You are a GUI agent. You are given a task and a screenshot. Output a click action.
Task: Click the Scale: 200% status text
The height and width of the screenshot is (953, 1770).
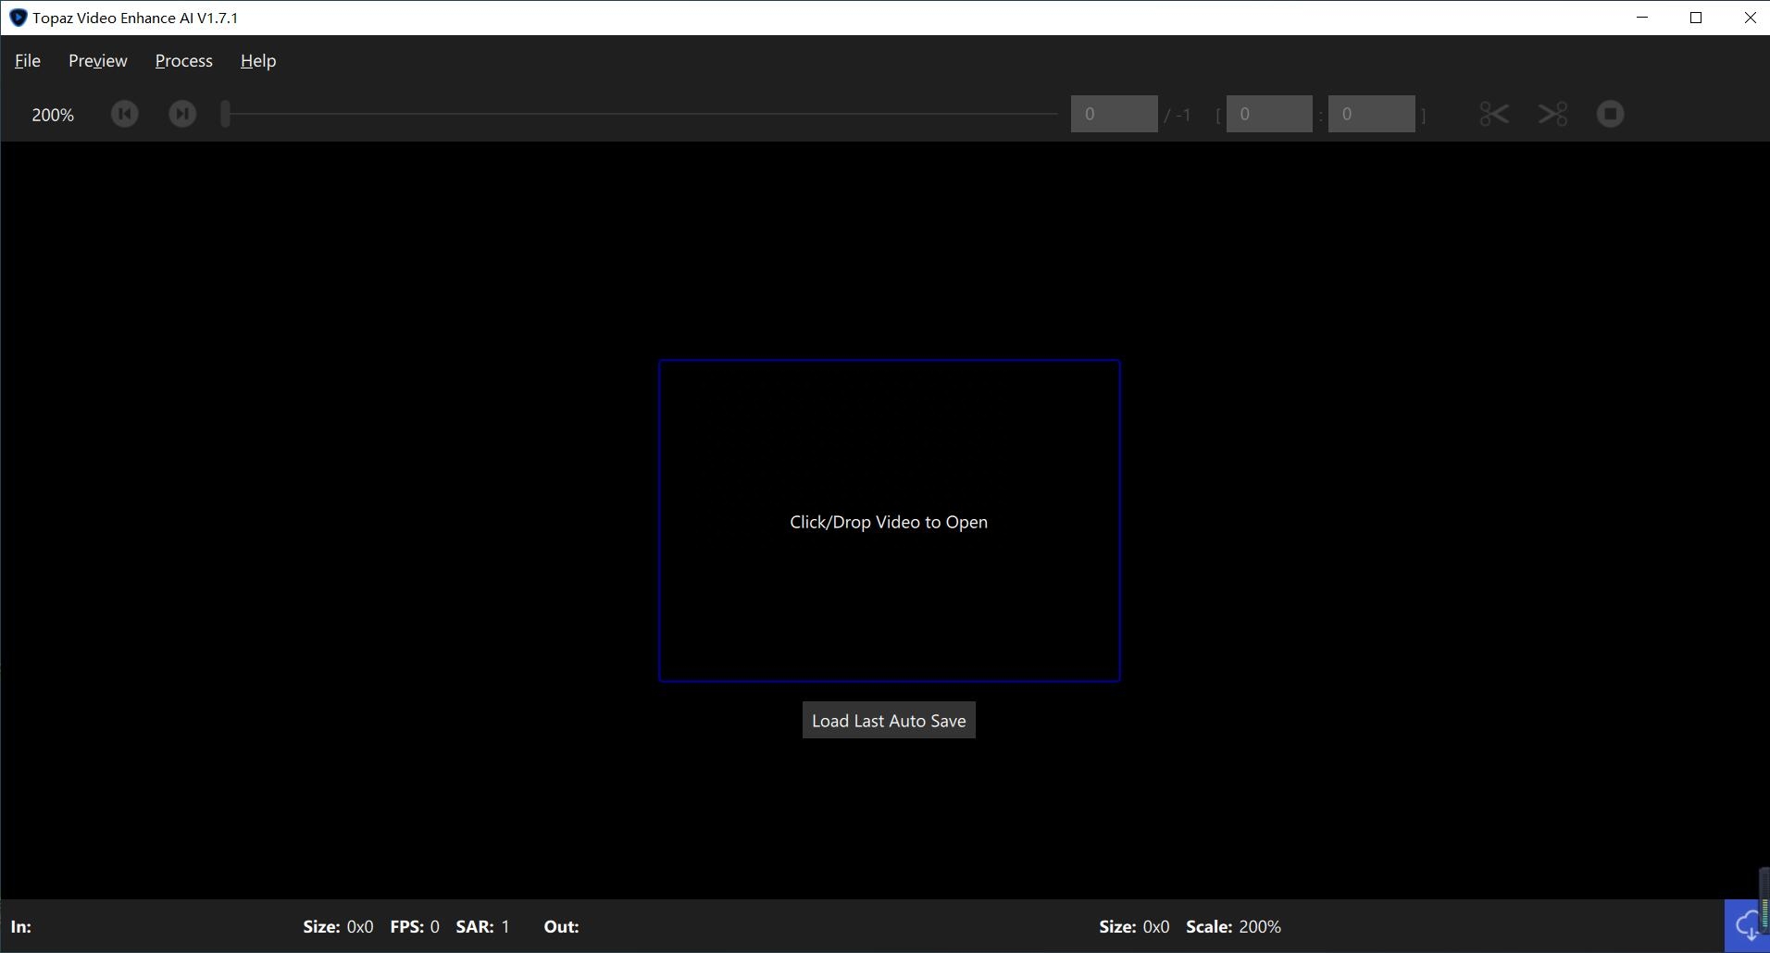(x=1233, y=926)
